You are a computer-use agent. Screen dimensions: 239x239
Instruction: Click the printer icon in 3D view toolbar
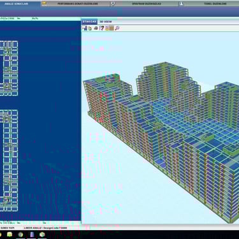pos(96,28)
